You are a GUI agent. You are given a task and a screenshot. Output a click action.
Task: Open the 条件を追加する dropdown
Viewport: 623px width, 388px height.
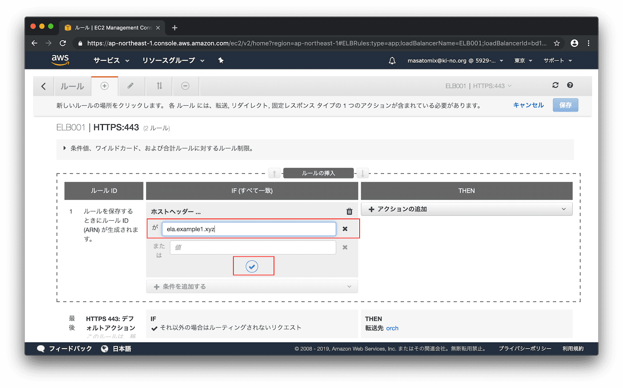pyautogui.click(x=252, y=287)
